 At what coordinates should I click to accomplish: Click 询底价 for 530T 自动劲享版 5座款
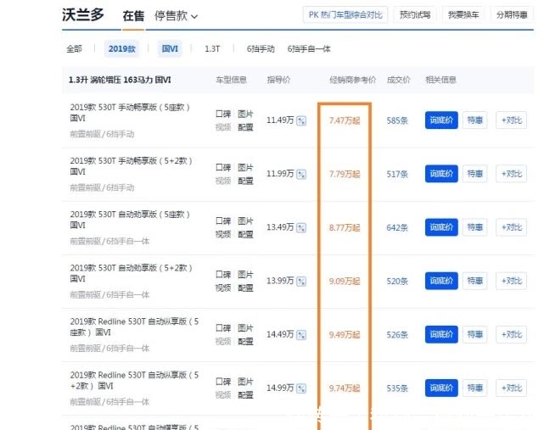coord(441,227)
